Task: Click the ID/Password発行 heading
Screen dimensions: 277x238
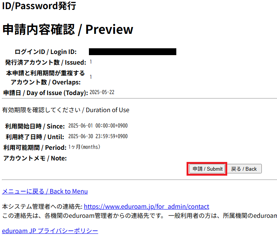Action: (39, 6)
